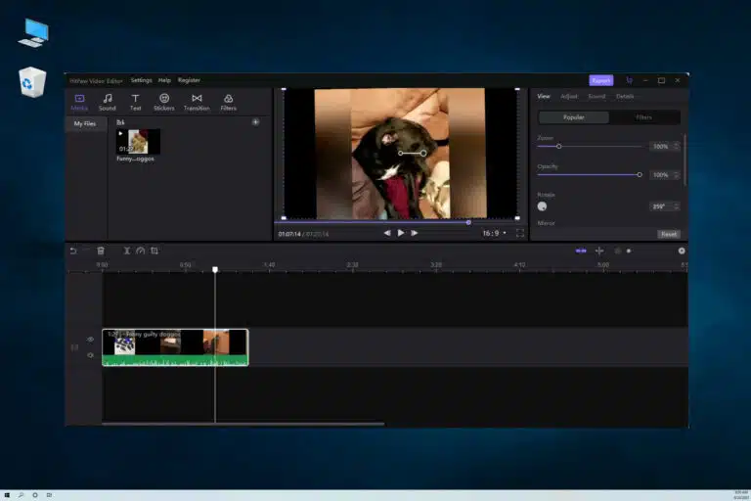Click the timeline playhead marker
751x501 pixels.
coord(215,270)
